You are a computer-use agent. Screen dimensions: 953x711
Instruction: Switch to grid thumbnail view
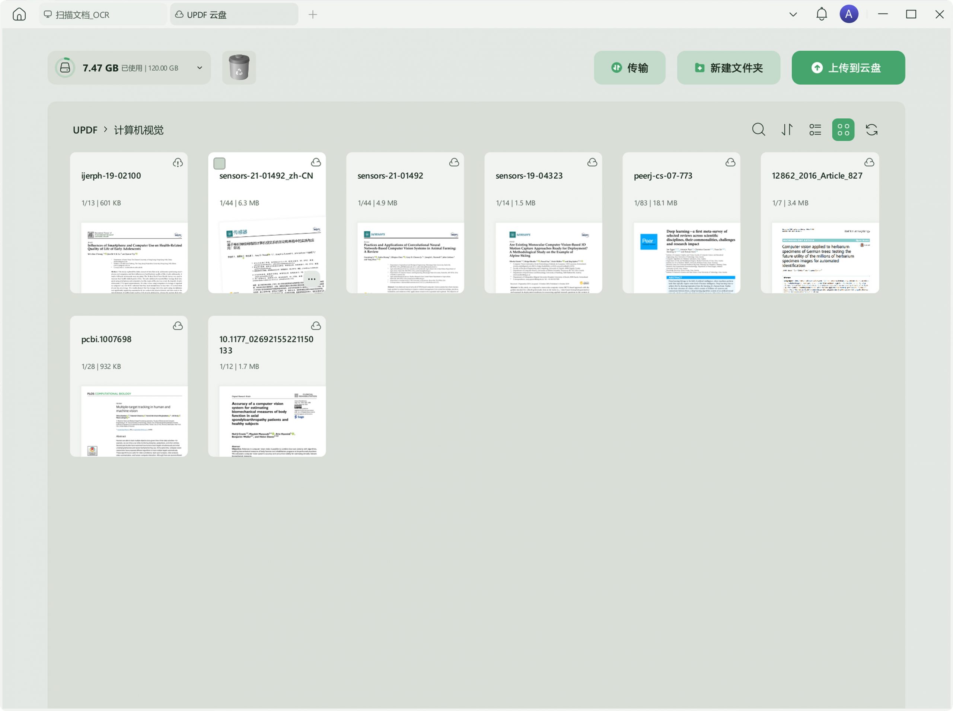pyautogui.click(x=843, y=130)
